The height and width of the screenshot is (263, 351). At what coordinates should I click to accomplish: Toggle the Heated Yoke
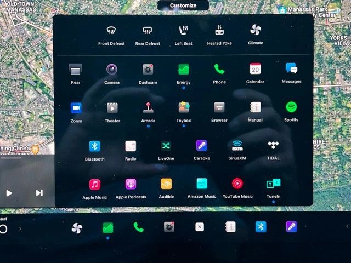point(219,35)
